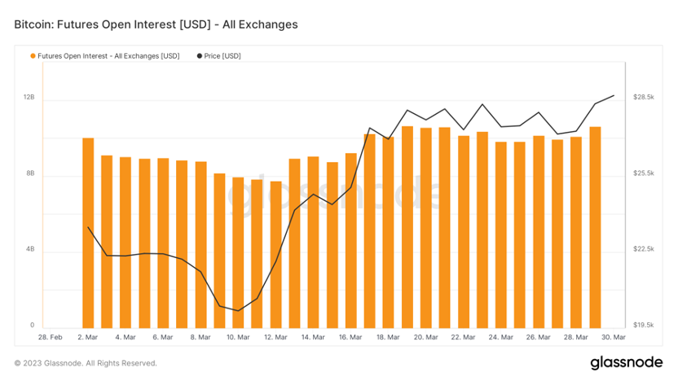Toggle the Price [USD] legend label
This screenshot has width=678, height=381.
[x=222, y=56]
